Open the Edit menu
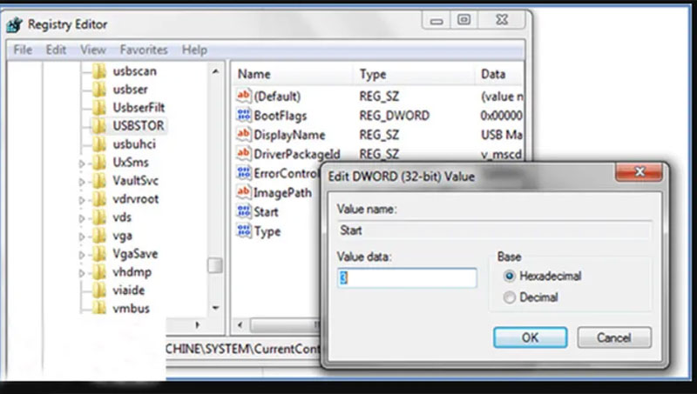This screenshot has width=697, height=394. pos(56,50)
